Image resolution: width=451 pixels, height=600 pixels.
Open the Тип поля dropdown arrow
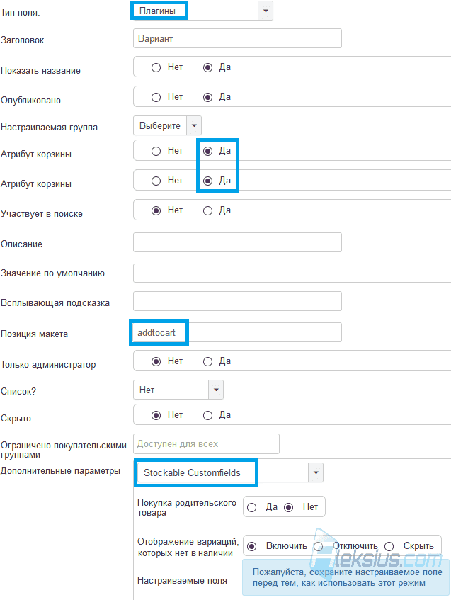266,11
